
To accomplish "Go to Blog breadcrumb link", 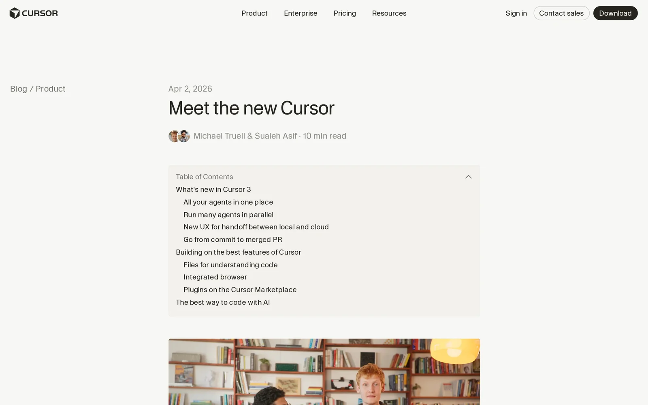I will [x=19, y=89].
